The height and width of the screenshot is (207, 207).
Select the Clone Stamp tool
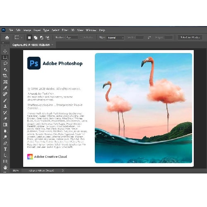[5, 106]
